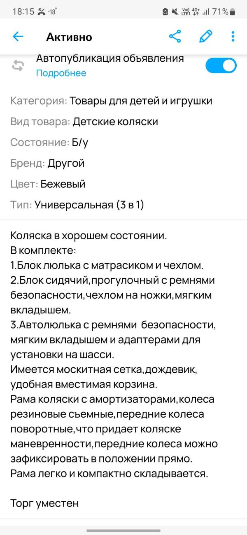Toggle off Автопубликация объявления switch
This screenshot has width=247, height=535.
[x=221, y=65]
